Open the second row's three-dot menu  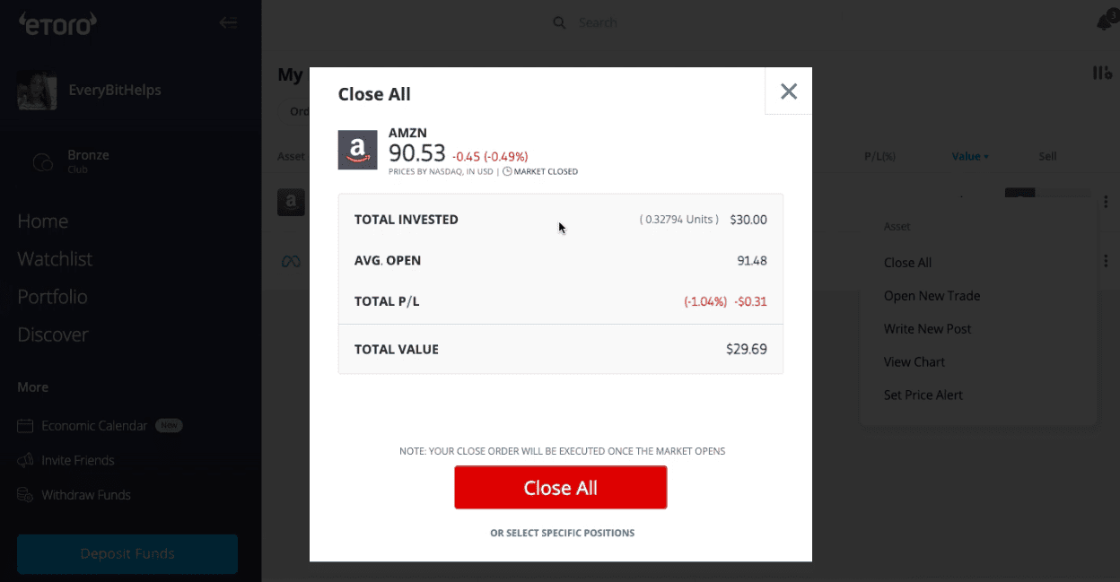(x=1105, y=260)
